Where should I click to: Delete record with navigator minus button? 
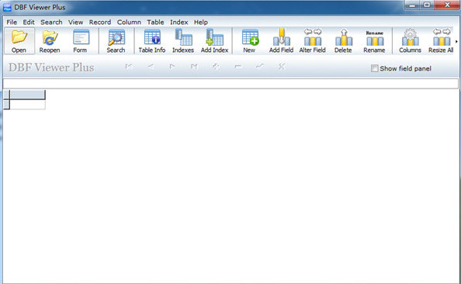click(237, 67)
